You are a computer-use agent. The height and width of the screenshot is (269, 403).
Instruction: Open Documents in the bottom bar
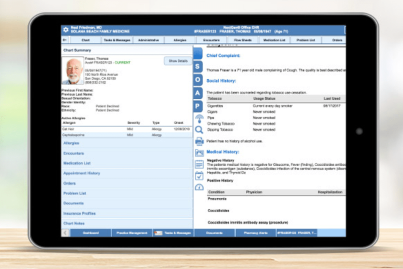(x=214, y=233)
